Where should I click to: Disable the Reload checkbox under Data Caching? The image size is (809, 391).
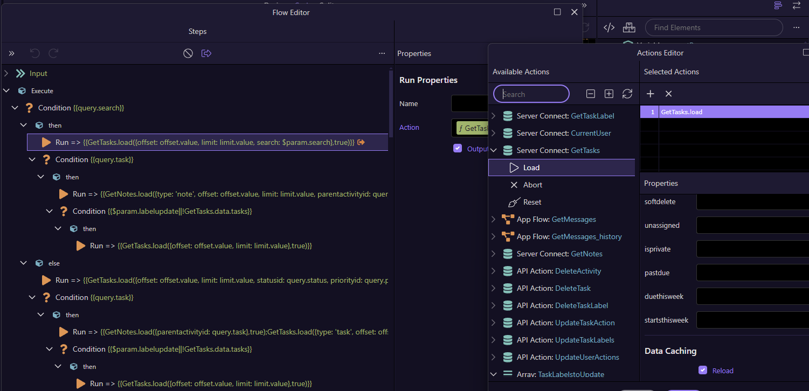pyautogui.click(x=703, y=370)
